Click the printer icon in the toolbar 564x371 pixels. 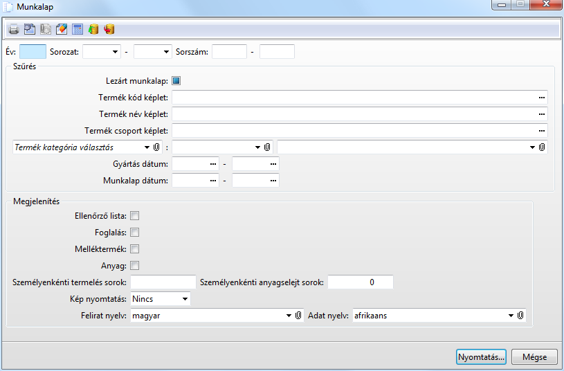tap(14, 29)
